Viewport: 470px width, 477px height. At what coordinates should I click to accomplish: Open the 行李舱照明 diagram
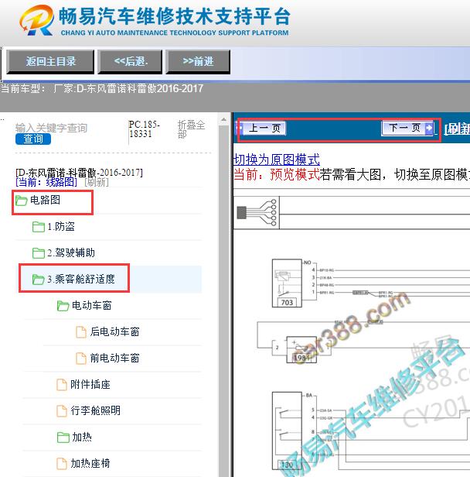[95, 410]
